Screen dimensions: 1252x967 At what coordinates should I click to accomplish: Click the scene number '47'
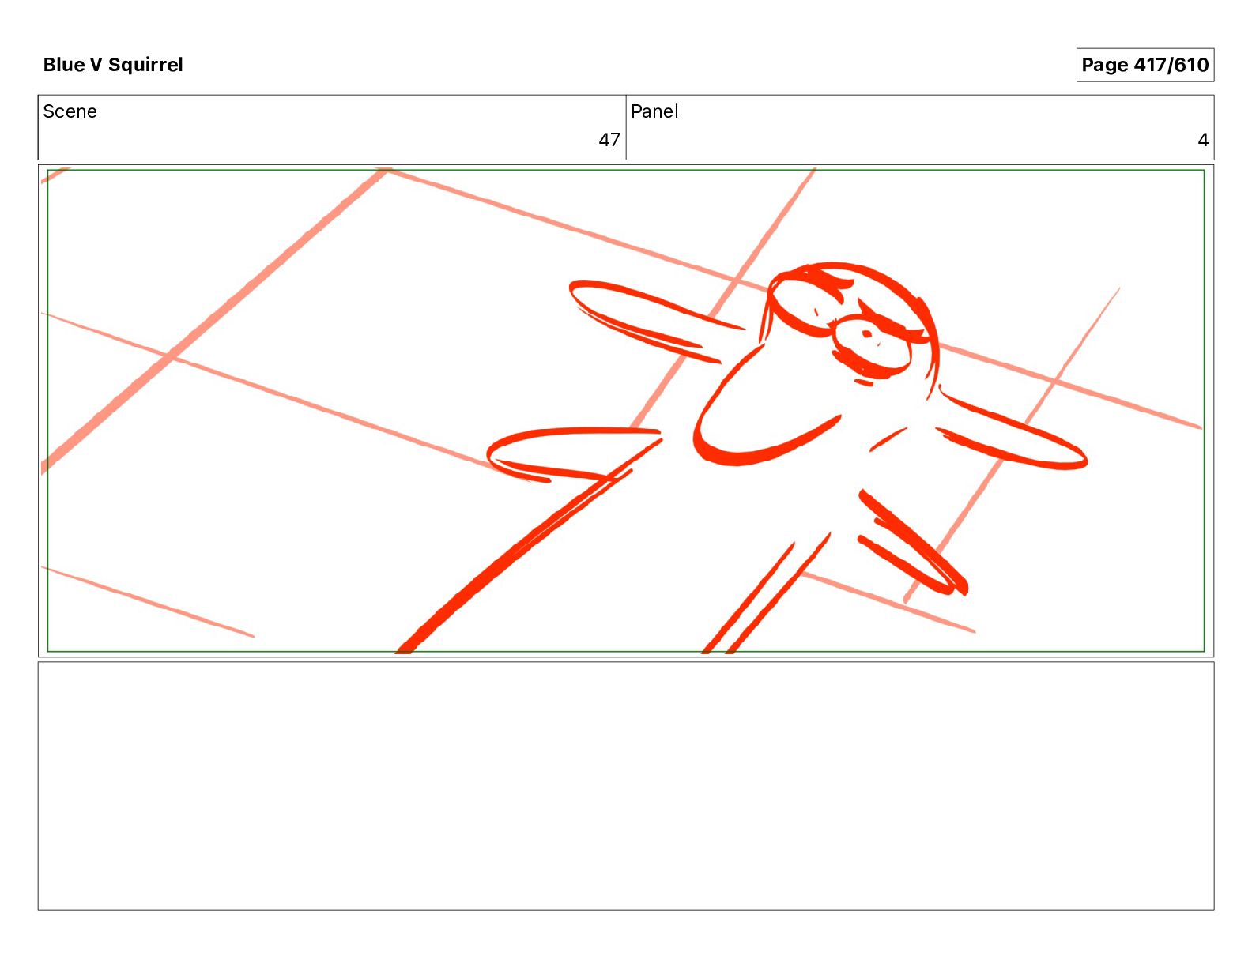coord(609,140)
